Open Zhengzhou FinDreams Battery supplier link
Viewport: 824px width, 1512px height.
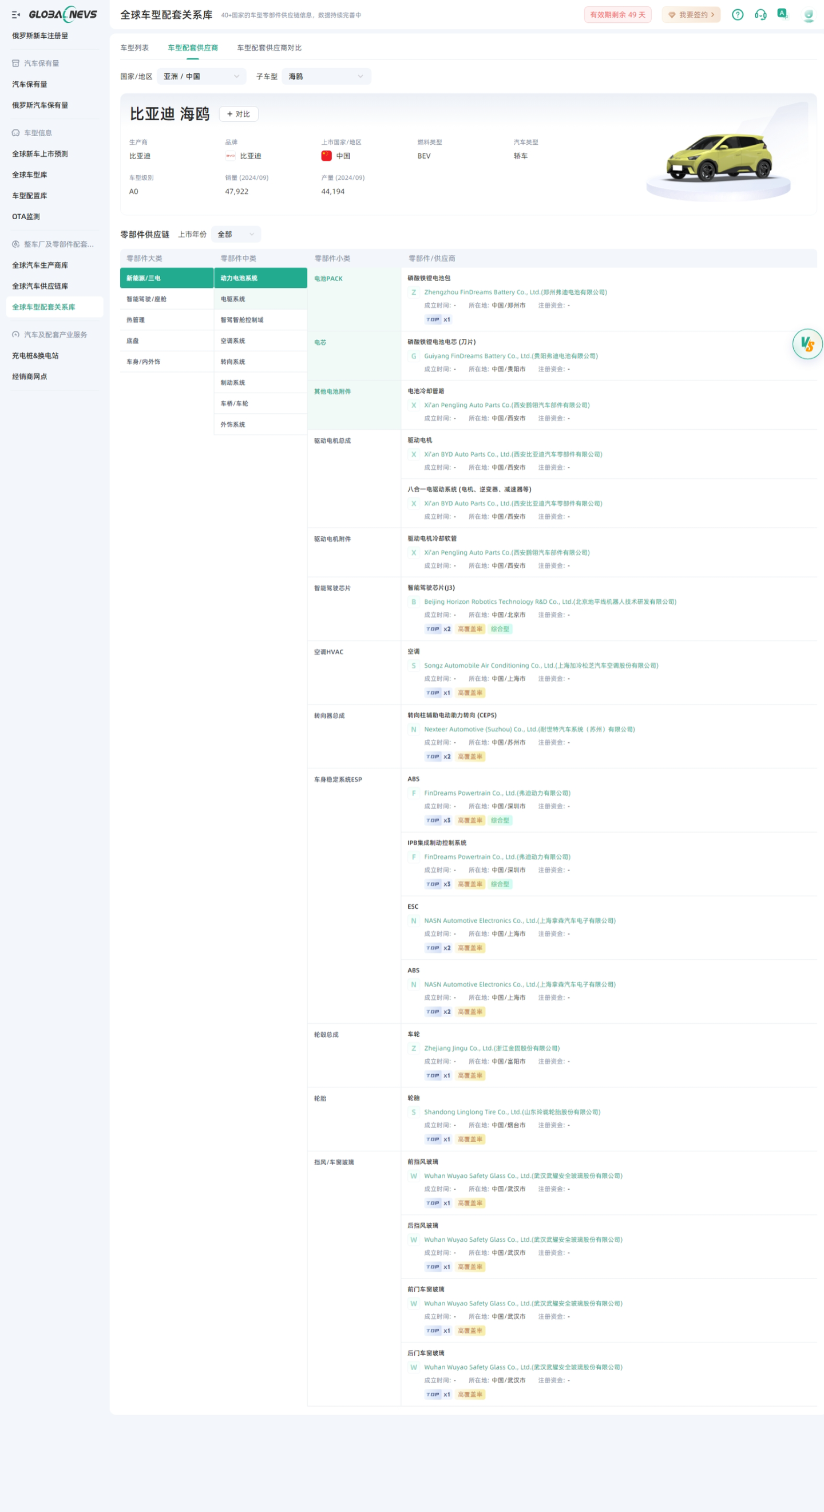pyautogui.click(x=516, y=292)
